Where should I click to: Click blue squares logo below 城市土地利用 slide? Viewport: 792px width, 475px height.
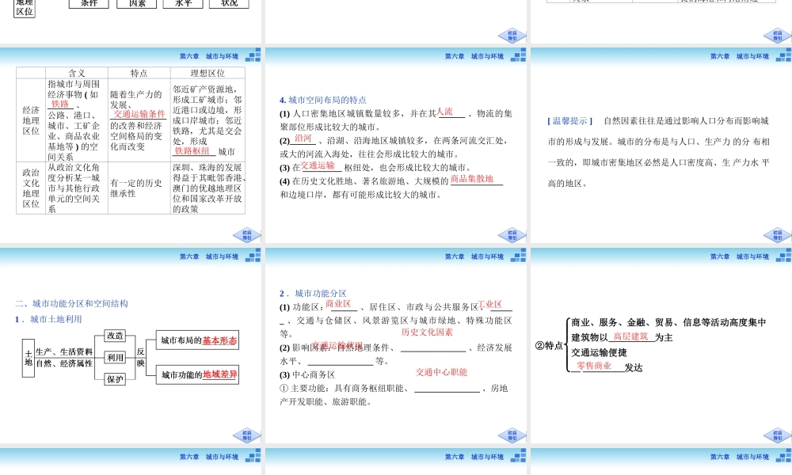[x=253, y=456]
